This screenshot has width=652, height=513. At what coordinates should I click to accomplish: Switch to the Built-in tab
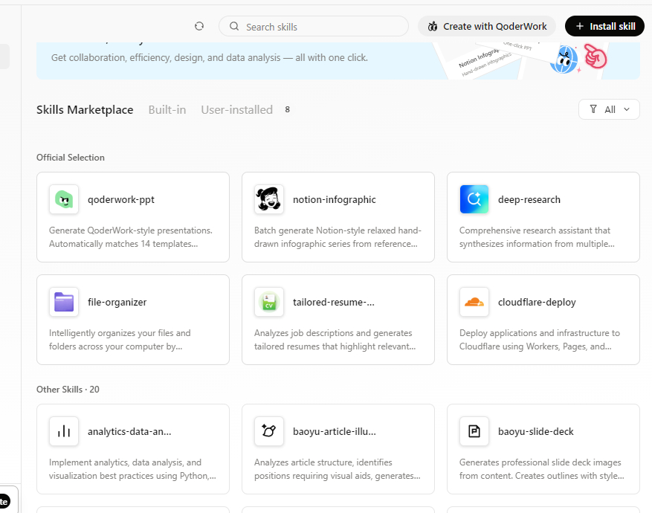[167, 109]
